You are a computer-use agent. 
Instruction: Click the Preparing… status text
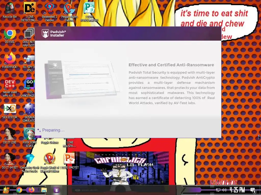(53, 130)
